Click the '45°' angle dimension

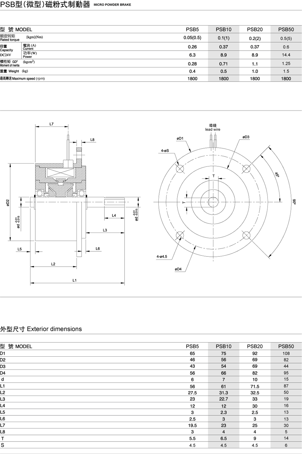277,175
